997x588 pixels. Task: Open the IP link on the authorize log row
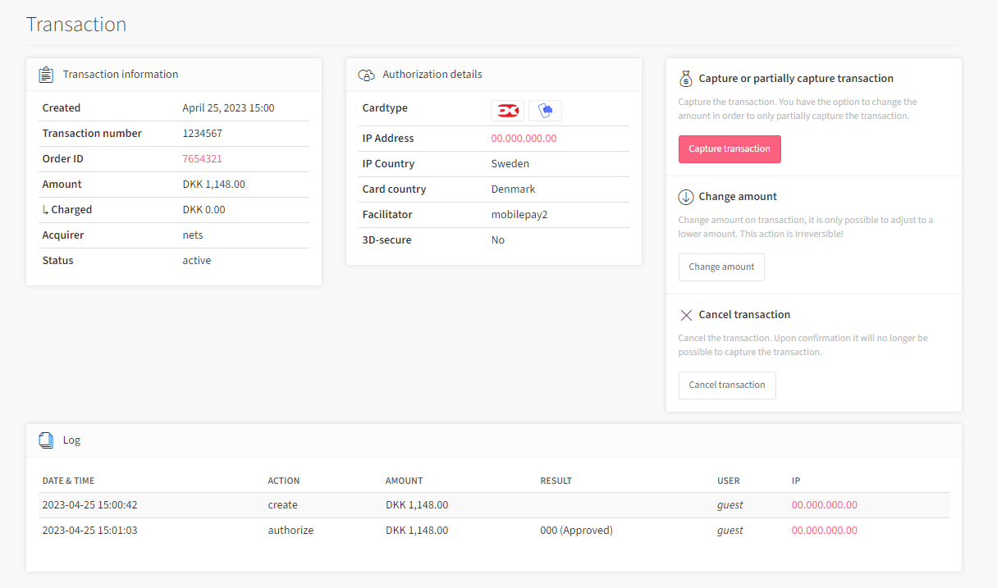824,530
